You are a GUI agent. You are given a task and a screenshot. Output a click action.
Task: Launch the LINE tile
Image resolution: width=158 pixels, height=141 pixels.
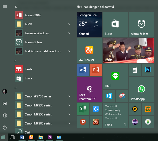pos(115,76)
